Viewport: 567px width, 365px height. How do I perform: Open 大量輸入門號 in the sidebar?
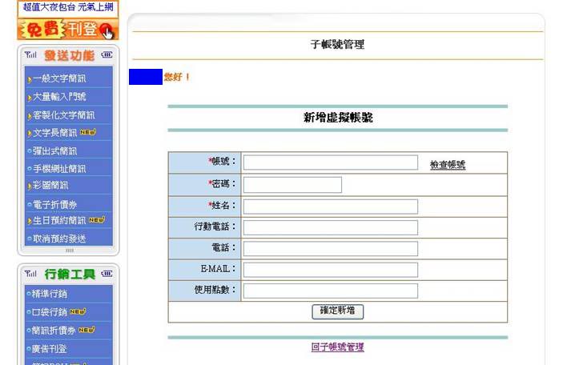[x=59, y=97]
